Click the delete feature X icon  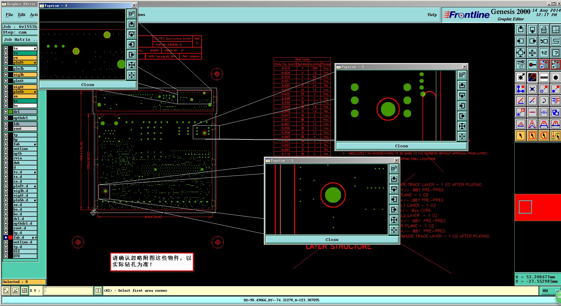[x=532, y=89]
